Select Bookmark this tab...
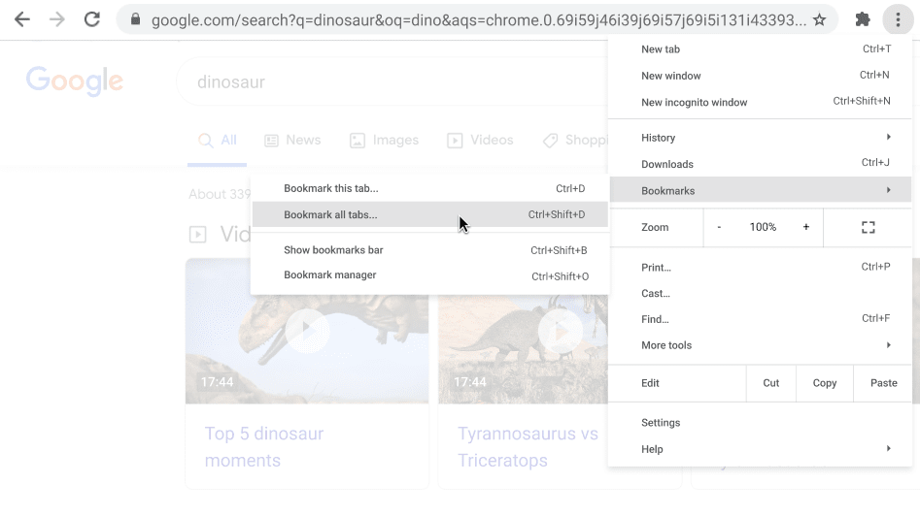920x516 pixels. [430, 188]
